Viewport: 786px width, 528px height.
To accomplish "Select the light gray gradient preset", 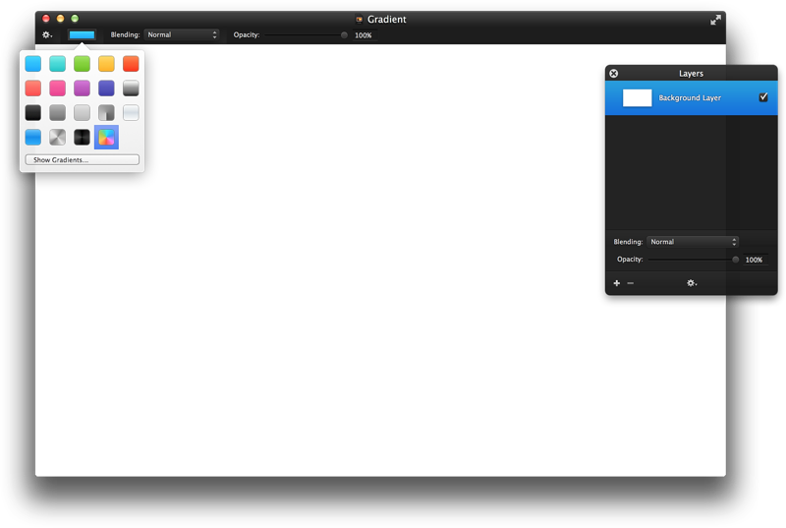I will click(x=83, y=113).
